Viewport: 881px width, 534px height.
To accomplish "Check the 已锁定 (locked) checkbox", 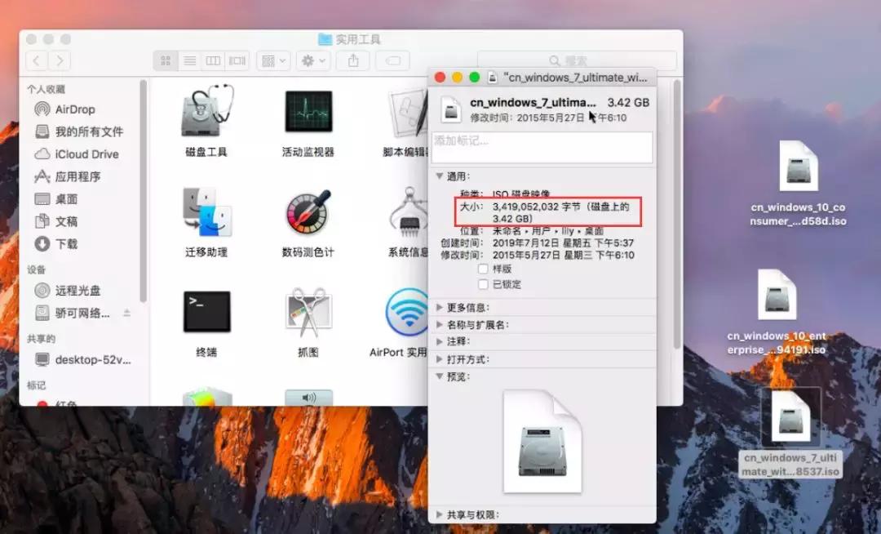I will tap(482, 283).
